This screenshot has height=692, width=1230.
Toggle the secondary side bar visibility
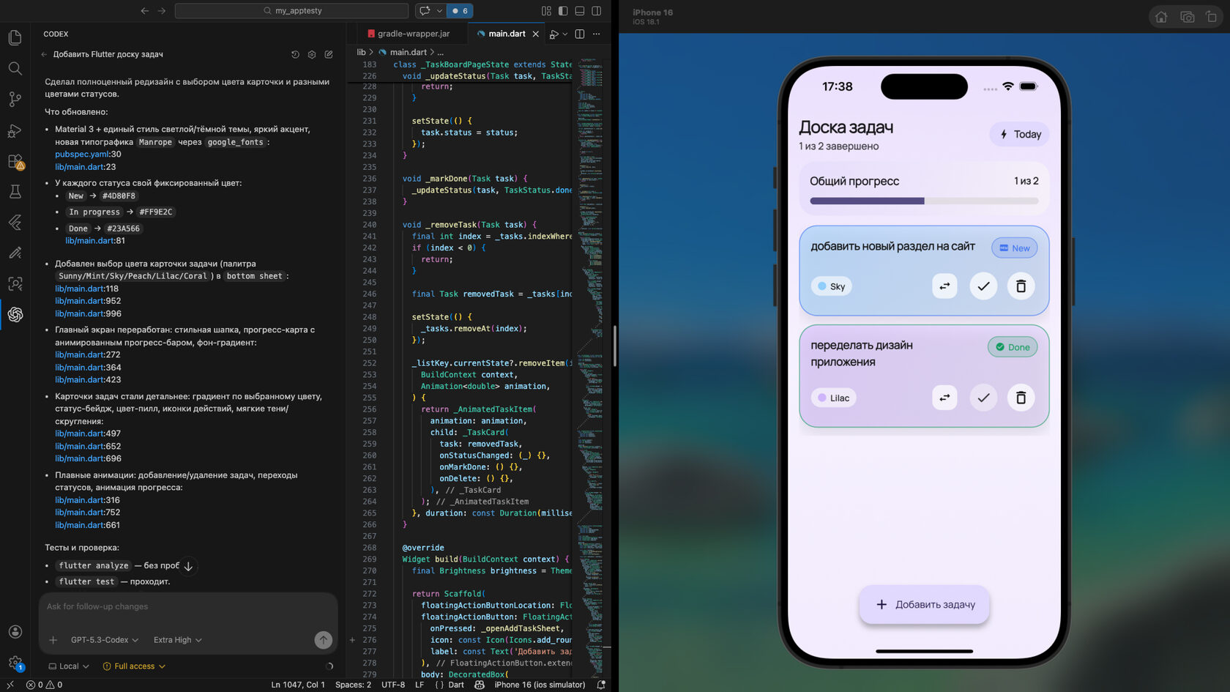(597, 11)
